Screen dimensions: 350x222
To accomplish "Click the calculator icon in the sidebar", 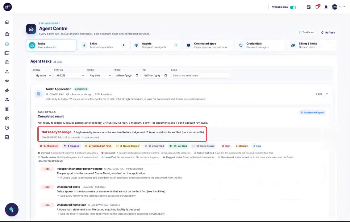I will tap(7, 109).
